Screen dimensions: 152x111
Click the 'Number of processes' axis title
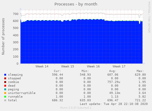click(3, 36)
